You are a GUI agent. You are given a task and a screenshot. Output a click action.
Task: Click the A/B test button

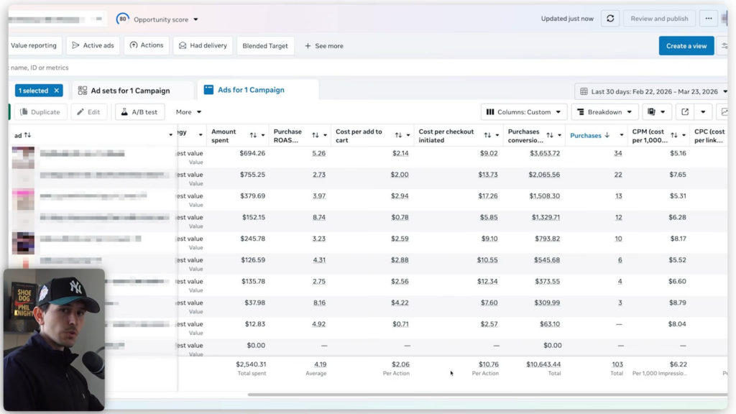140,111
